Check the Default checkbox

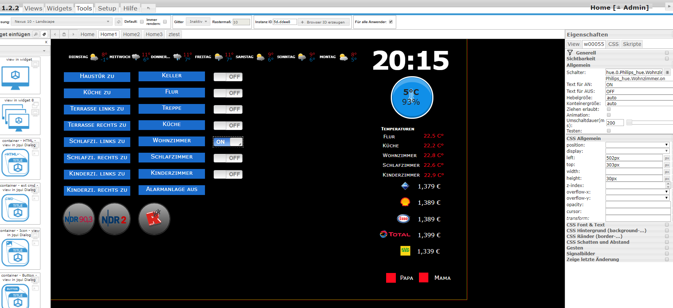click(142, 22)
